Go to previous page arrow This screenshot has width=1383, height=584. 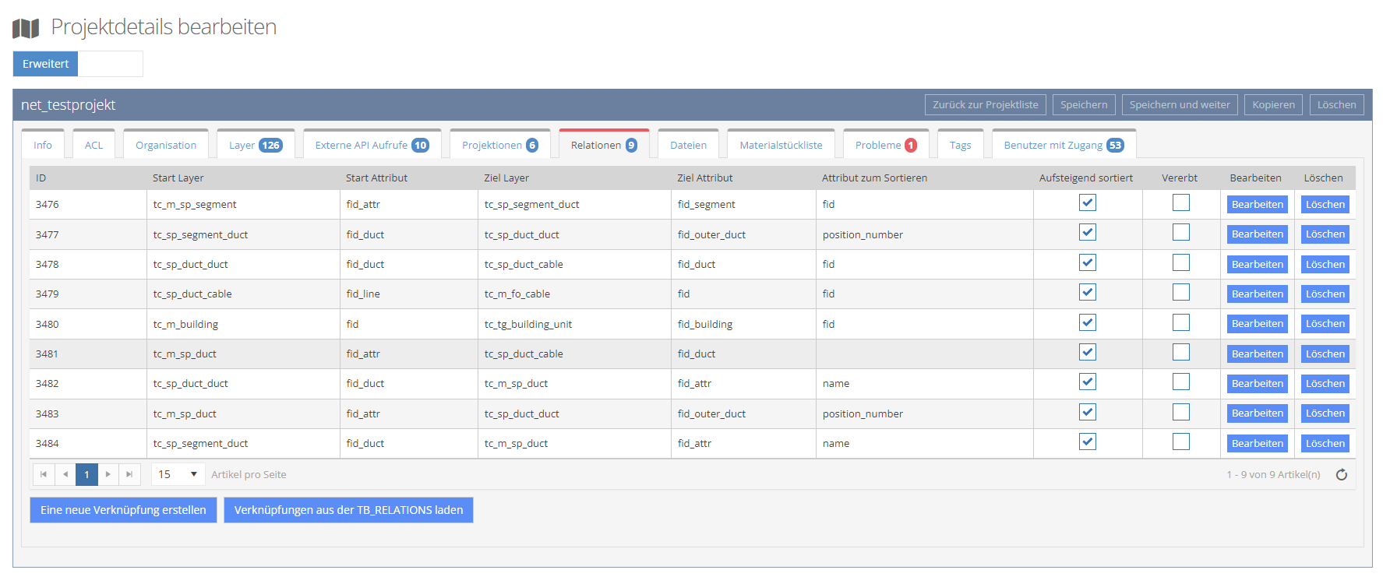65,474
